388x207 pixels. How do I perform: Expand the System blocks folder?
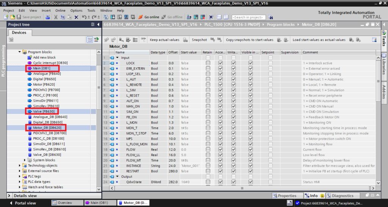(x=25, y=160)
